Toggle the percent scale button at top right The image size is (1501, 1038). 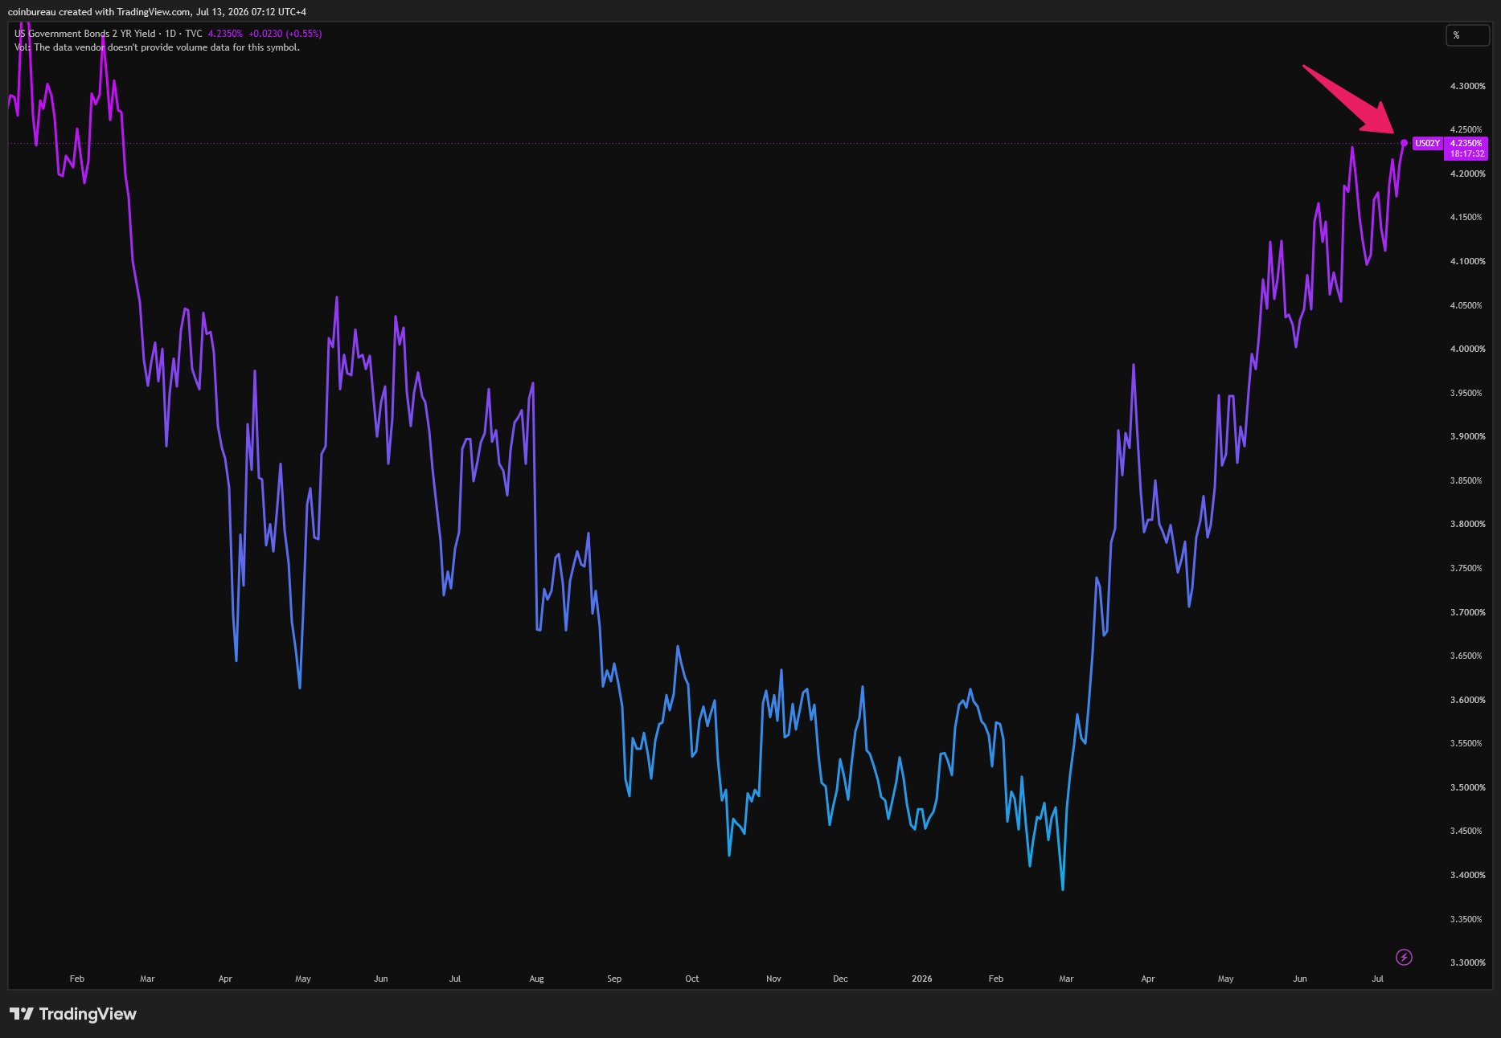point(1467,35)
